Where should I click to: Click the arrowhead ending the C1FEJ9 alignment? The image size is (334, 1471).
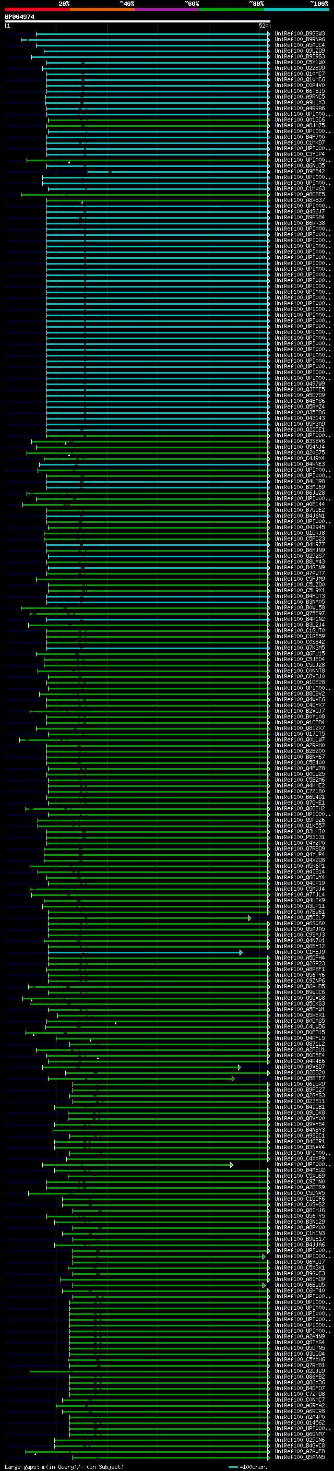click(241, 952)
